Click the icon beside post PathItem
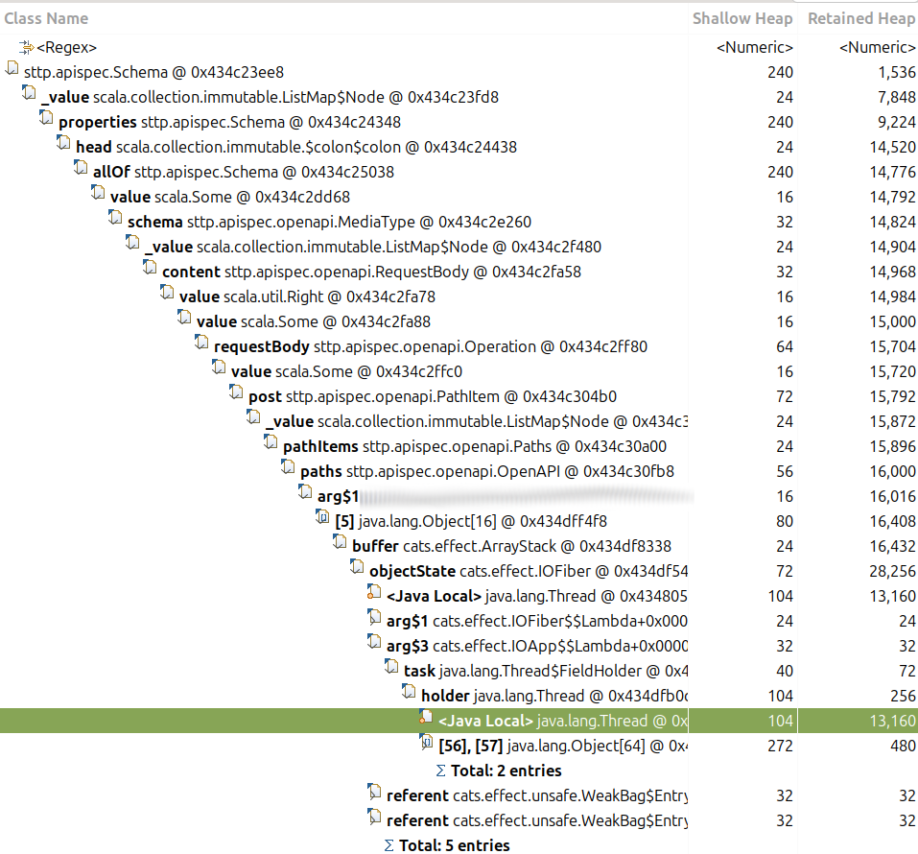The height and width of the screenshot is (854, 918). (236, 392)
